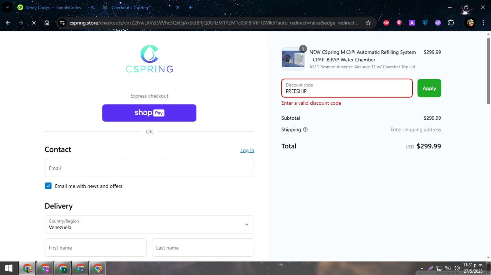Click the Discount code field with FREESHIP
The width and height of the screenshot is (491, 275).
click(347, 88)
